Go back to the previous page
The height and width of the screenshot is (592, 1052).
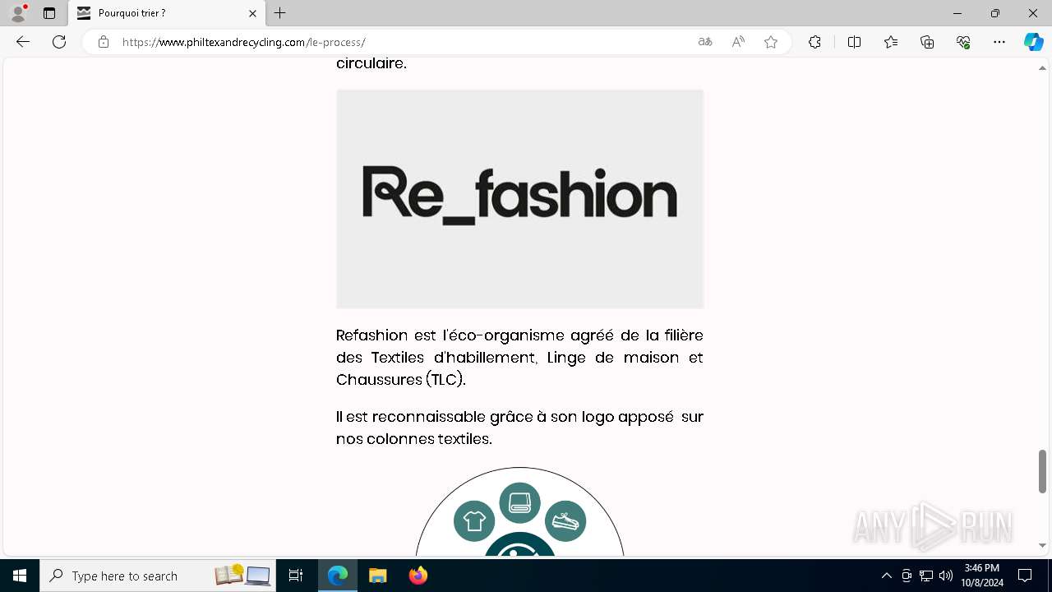(x=23, y=42)
